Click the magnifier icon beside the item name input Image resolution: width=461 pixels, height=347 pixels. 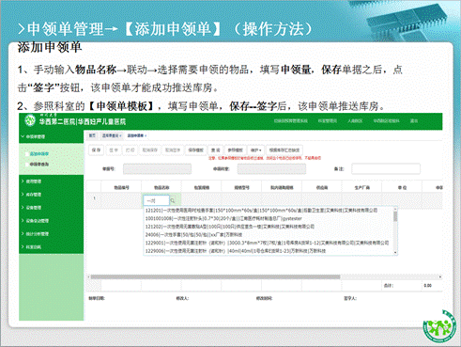(x=173, y=200)
